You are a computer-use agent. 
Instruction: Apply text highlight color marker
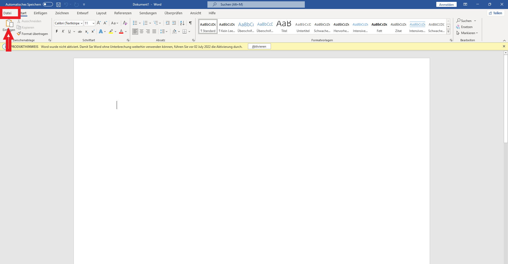click(x=111, y=31)
